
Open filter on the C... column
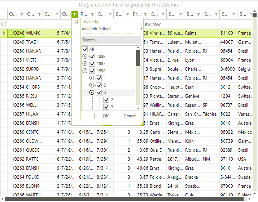[39, 14]
